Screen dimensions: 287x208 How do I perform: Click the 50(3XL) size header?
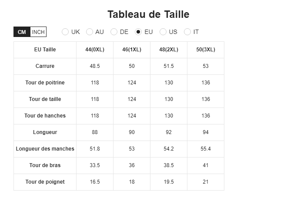pyautogui.click(x=206, y=50)
